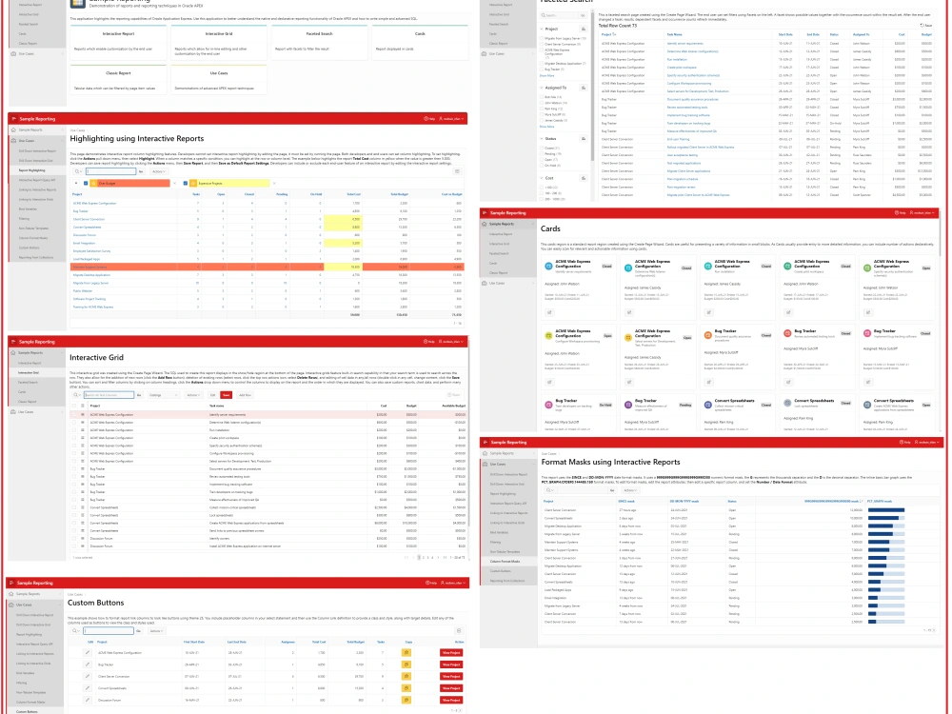
Task: Click the action icon on second ACME card
Action: [629, 312]
